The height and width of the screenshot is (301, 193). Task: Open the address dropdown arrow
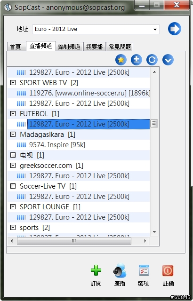[x=155, y=30]
